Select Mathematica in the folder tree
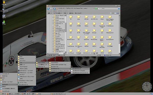Image resolution: width=153 pixels, height=95 pixels. coord(59,38)
